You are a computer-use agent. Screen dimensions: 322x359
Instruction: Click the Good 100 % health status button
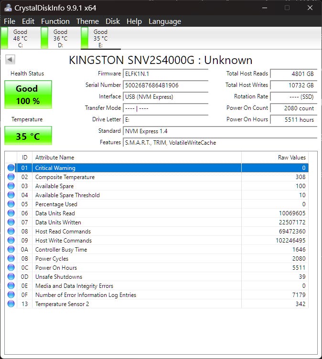click(x=28, y=95)
